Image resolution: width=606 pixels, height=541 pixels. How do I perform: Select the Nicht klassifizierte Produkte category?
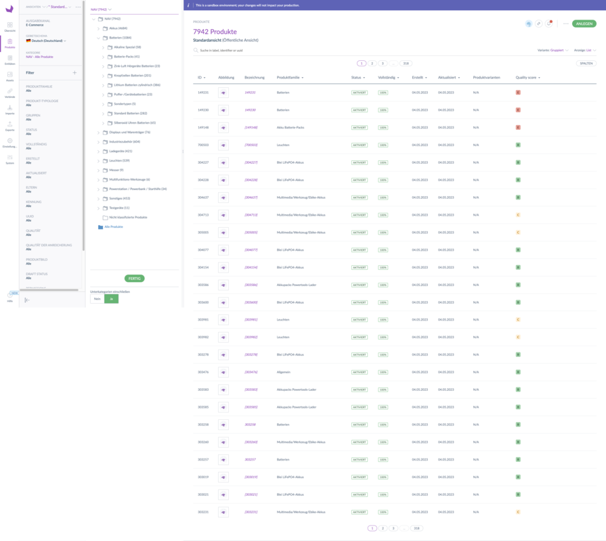[128, 217]
